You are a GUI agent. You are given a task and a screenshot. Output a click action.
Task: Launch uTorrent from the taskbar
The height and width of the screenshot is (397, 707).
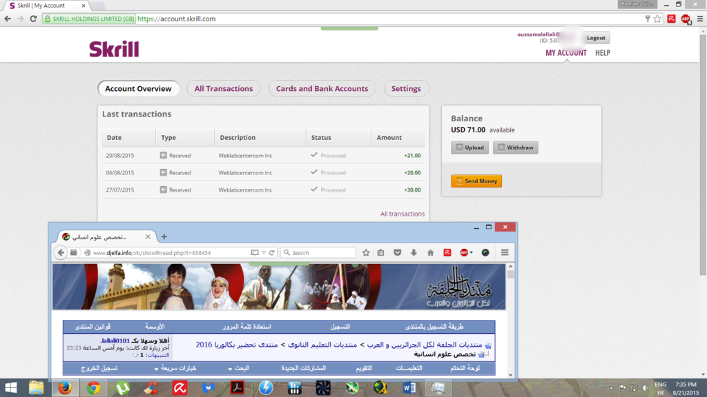tap(122, 387)
